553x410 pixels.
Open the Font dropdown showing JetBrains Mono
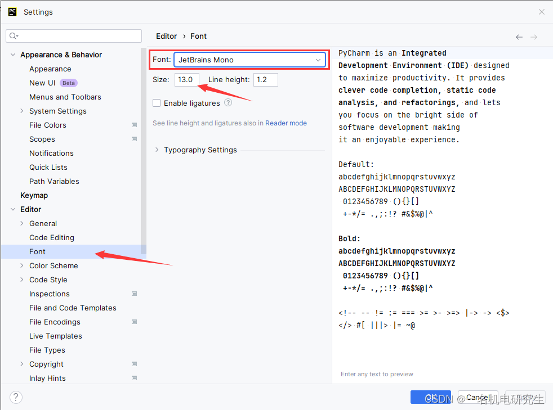coord(249,60)
